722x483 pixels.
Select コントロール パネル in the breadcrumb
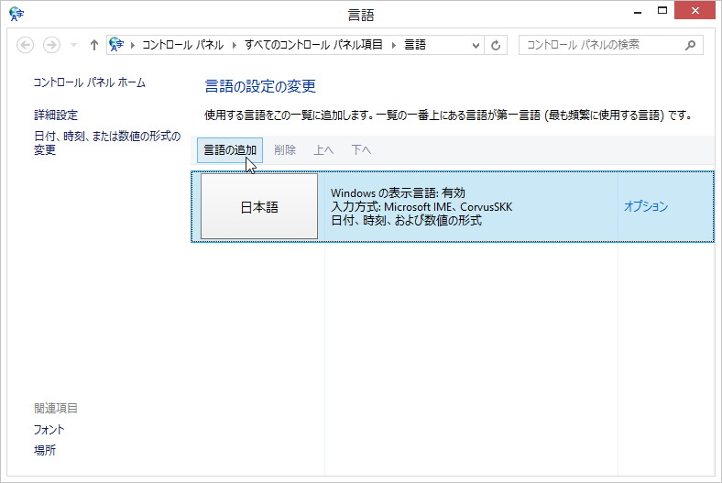(183, 45)
